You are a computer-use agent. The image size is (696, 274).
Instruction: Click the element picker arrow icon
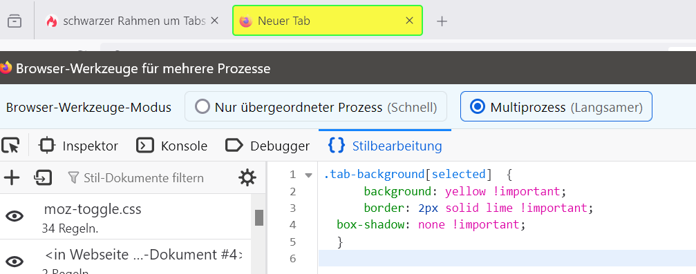coord(10,146)
